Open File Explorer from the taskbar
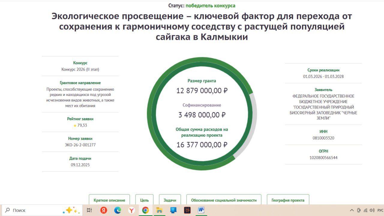Viewport: 384px width, 216px height. 159,210
